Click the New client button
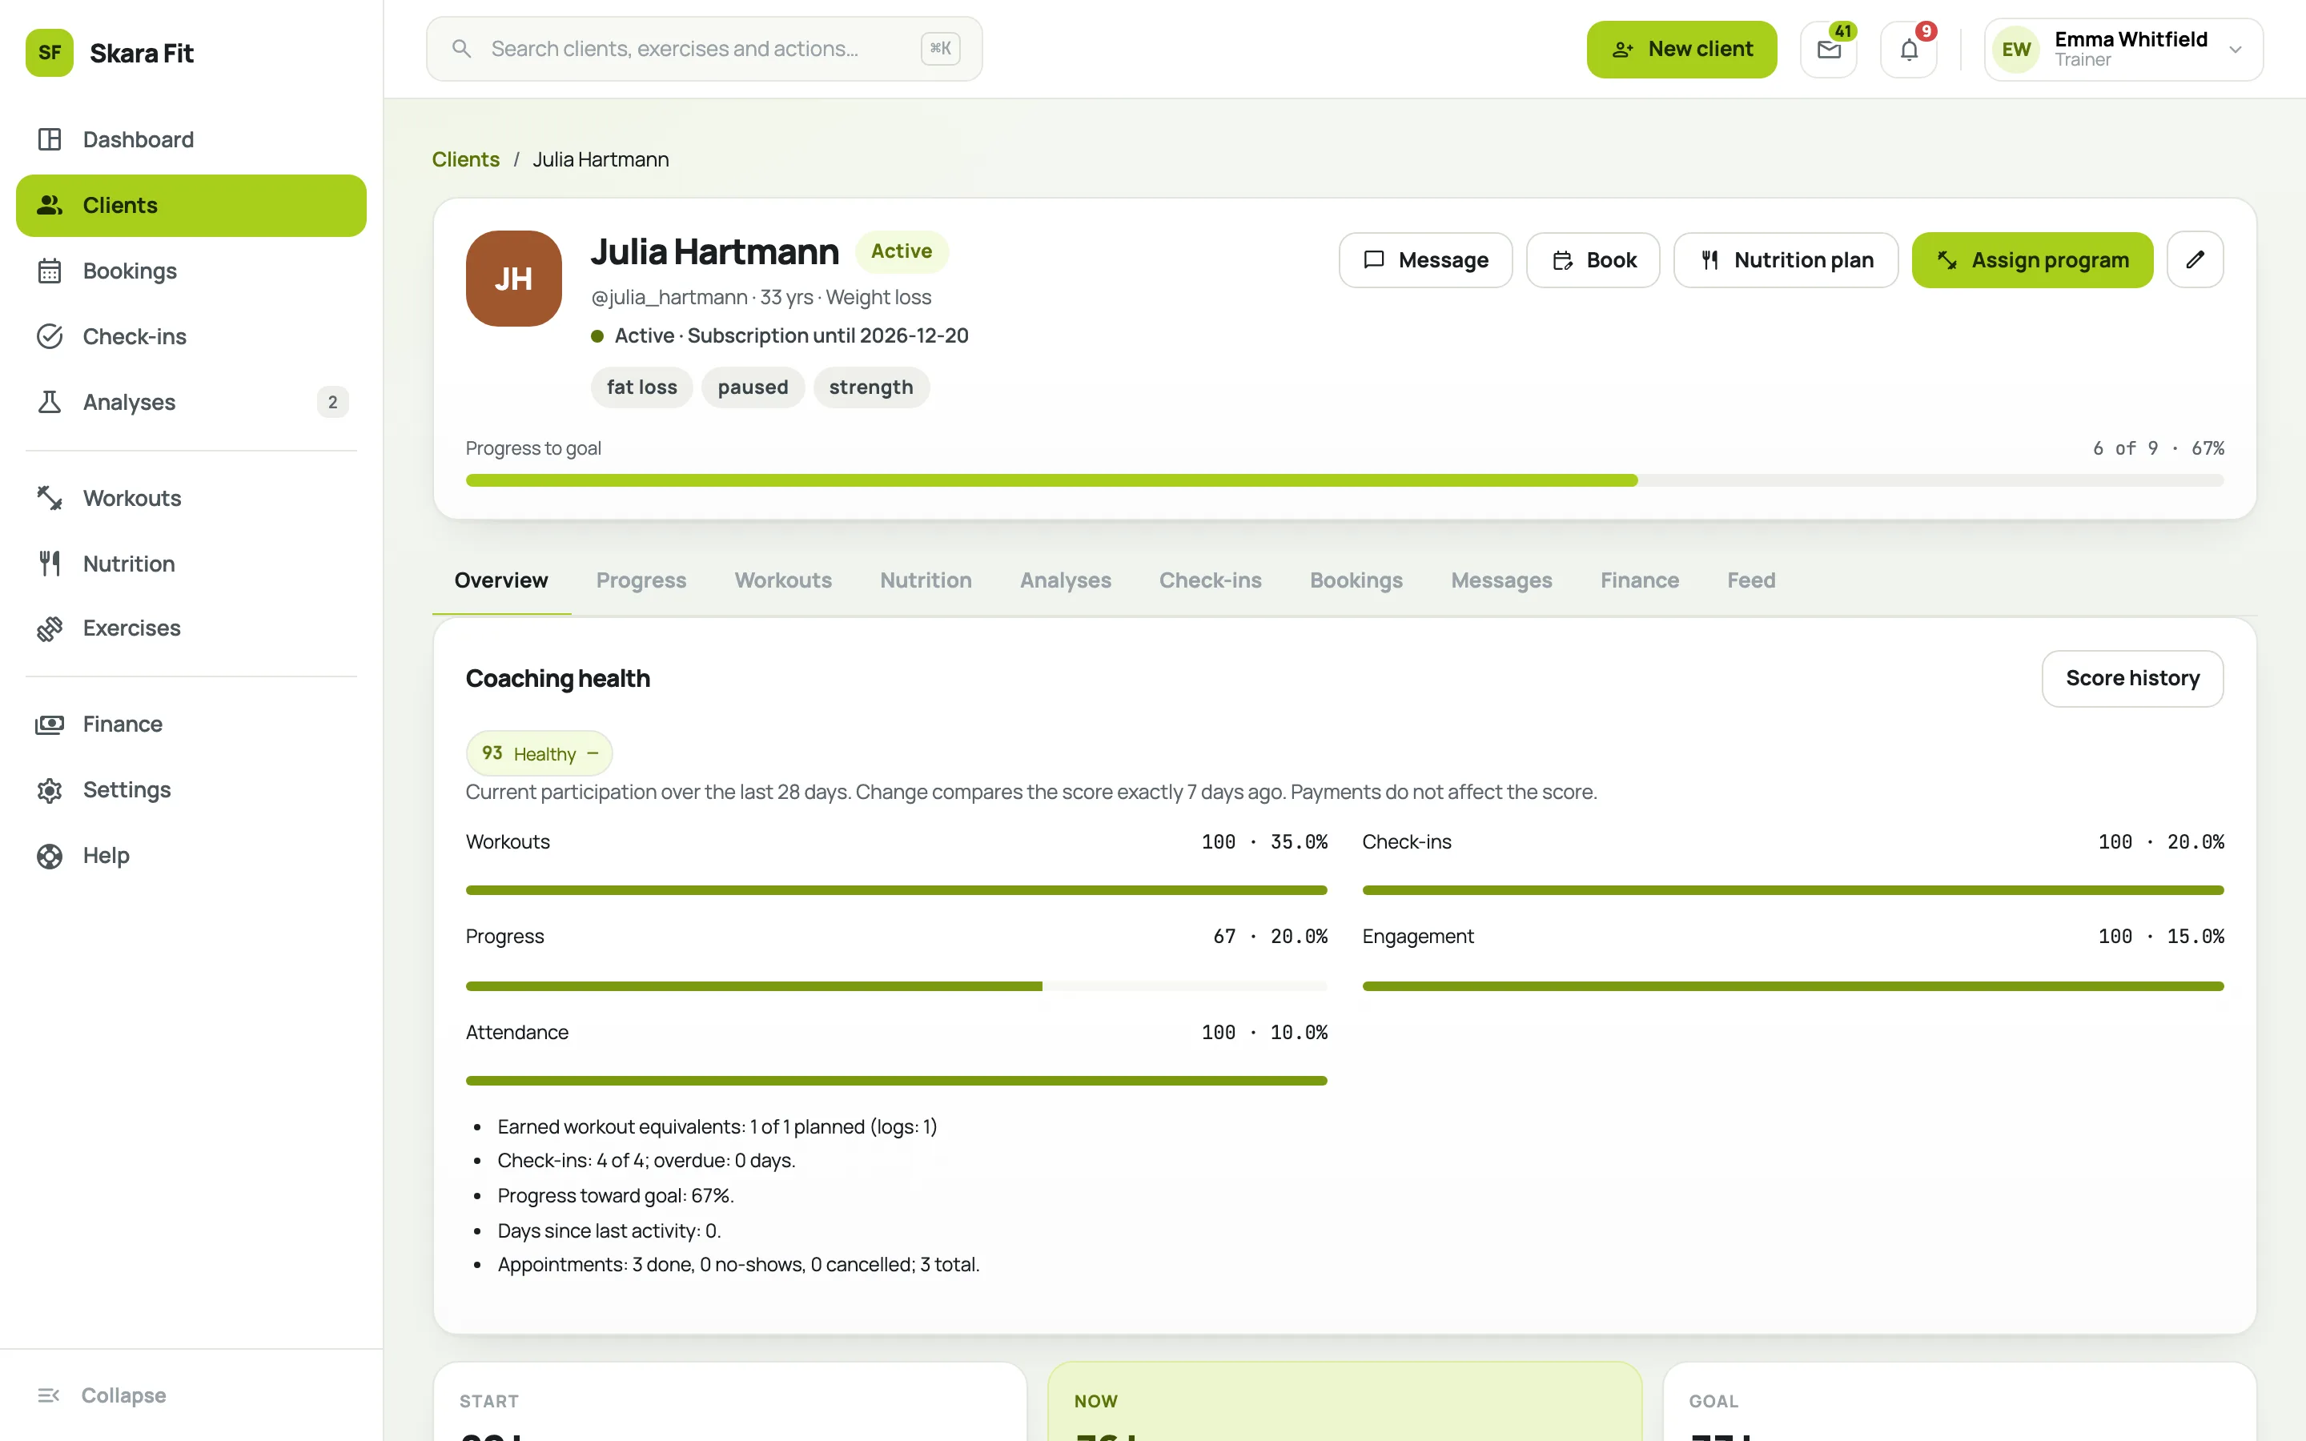The image size is (2306, 1441). [x=1681, y=50]
